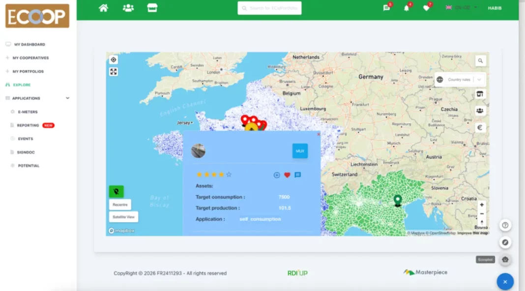Open Potential application

(x=29, y=166)
